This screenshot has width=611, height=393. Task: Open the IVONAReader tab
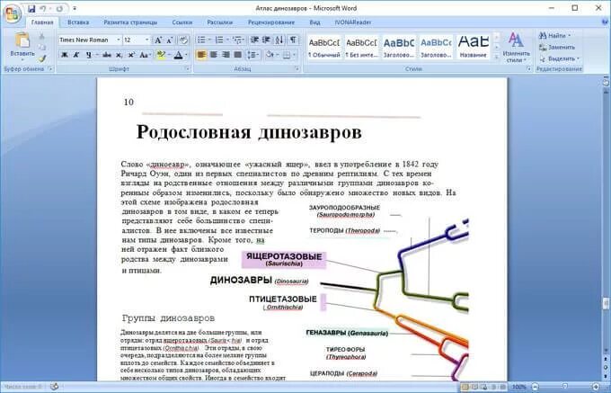[353, 22]
